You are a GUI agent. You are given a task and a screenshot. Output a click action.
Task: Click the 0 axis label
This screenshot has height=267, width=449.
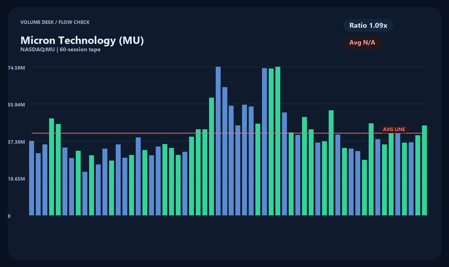pos(9,216)
